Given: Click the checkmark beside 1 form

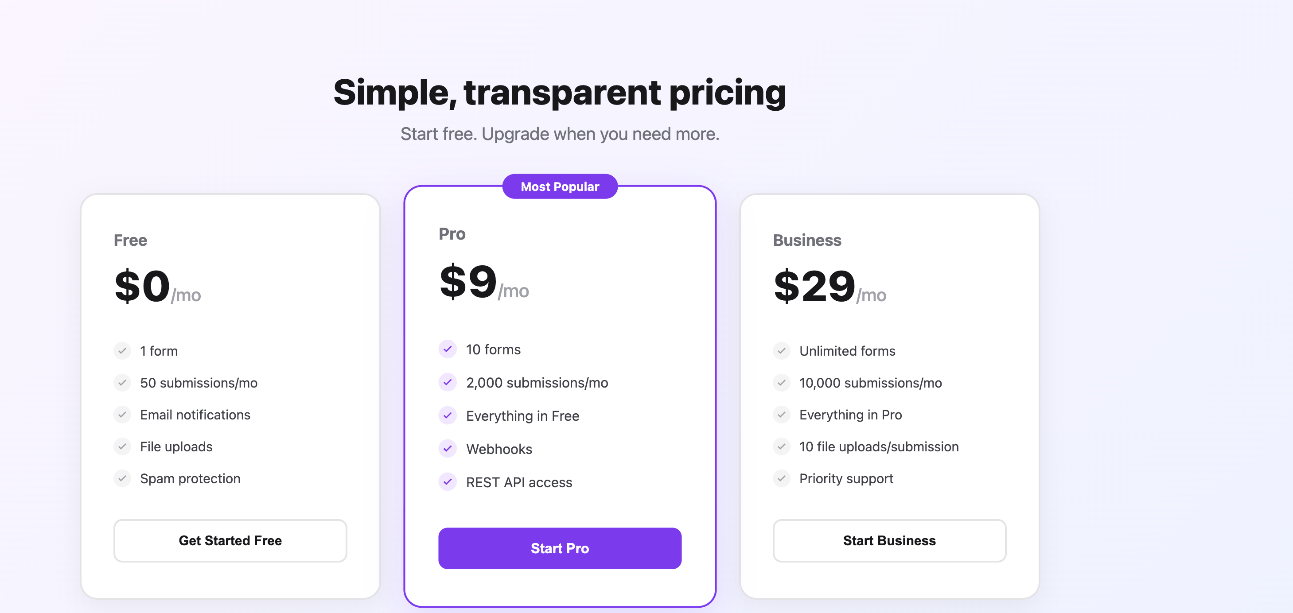Looking at the screenshot, I should pyautogui.click(x=122, y=351).
